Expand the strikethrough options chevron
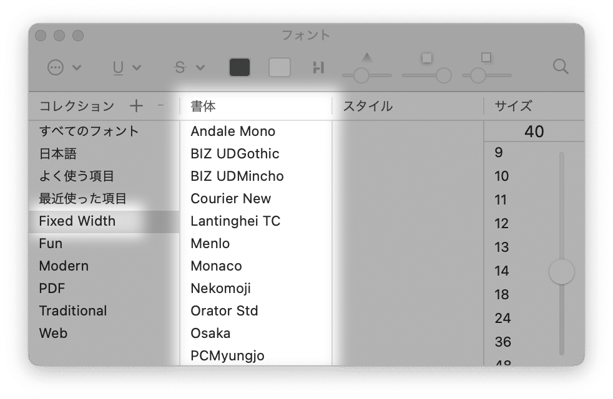Screen dimensions: 613x399 pyautogui.click(x=200, y=67)
